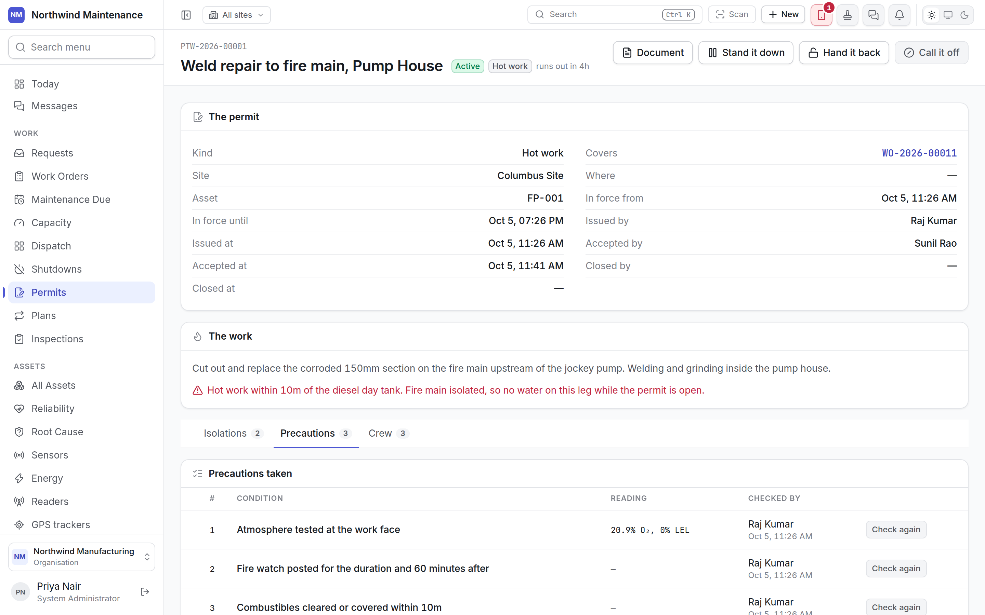The width and height of the screenshot is (985, 615).
Task: Switch to light theme sun icon
Action: point(932,15)
